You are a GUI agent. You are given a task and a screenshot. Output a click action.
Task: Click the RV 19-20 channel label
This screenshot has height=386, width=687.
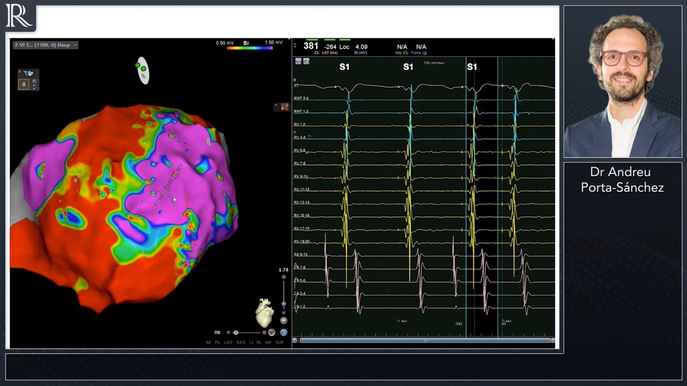tap(302, 242)
